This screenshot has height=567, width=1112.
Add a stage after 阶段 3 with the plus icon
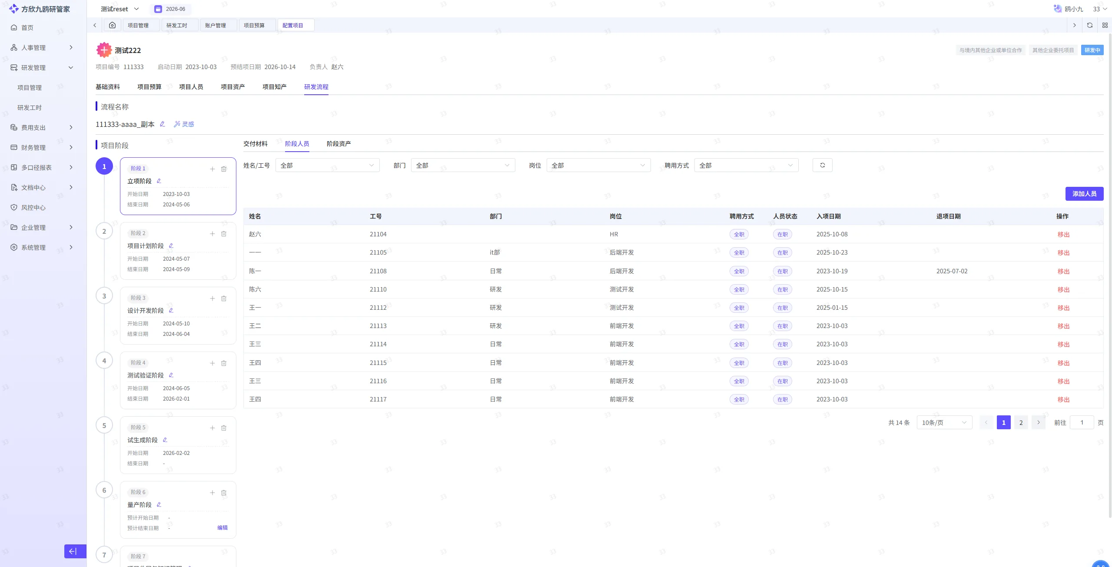212,298
